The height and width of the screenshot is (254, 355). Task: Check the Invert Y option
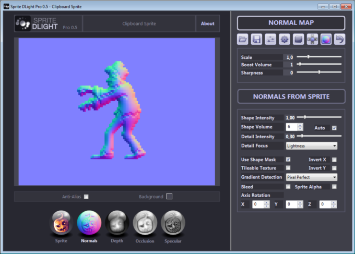tap(334, 168)
